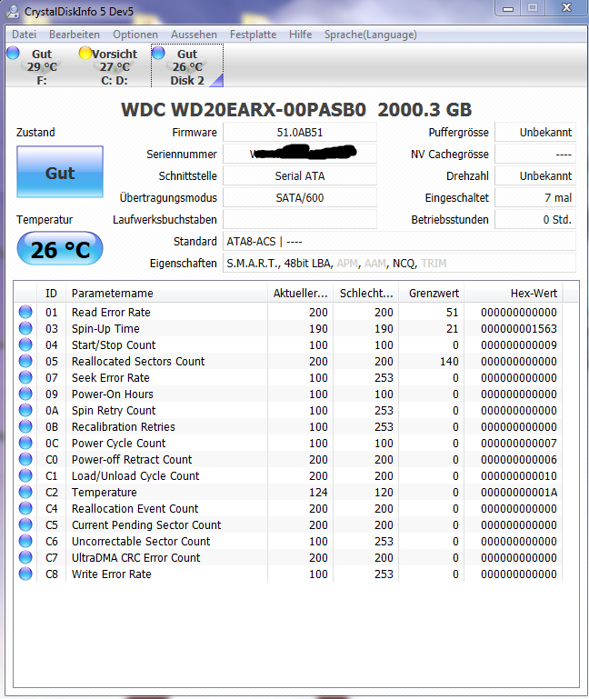Click the Parametername column header

(166, 294)
